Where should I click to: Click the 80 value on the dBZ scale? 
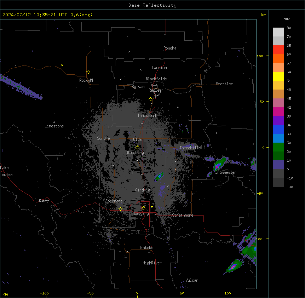(289, 28)
